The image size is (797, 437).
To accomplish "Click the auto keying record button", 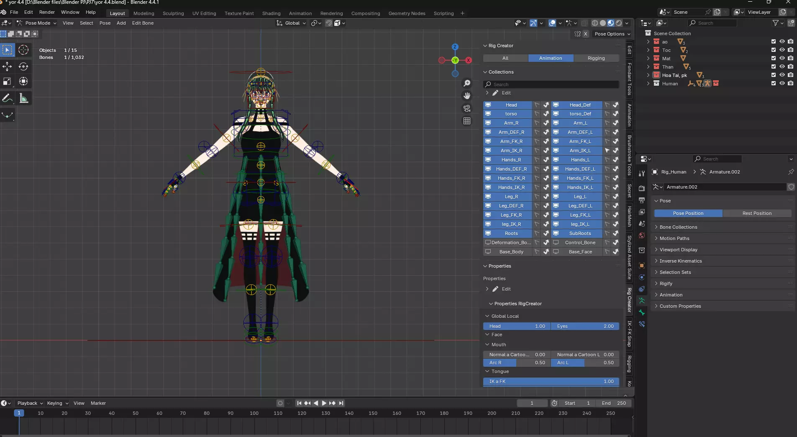I will coord(280,403).
